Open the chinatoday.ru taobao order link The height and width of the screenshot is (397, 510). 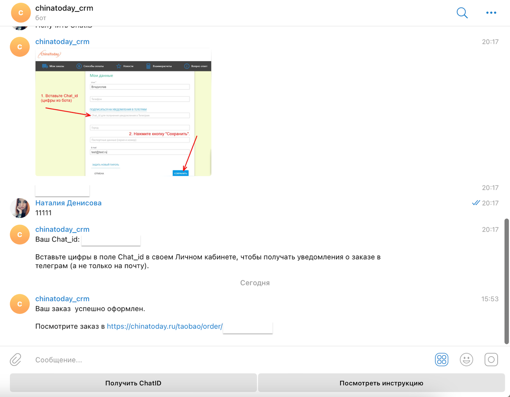164,326
